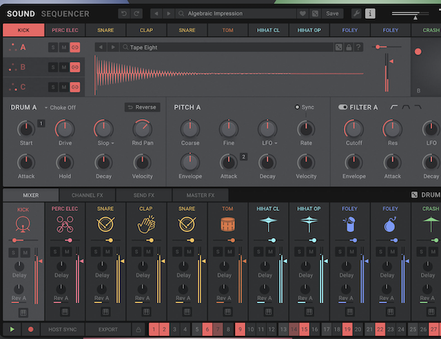441x339 pixels.
Task: Switch to the SEQUENCER view
Action: [x=65, y=14]
